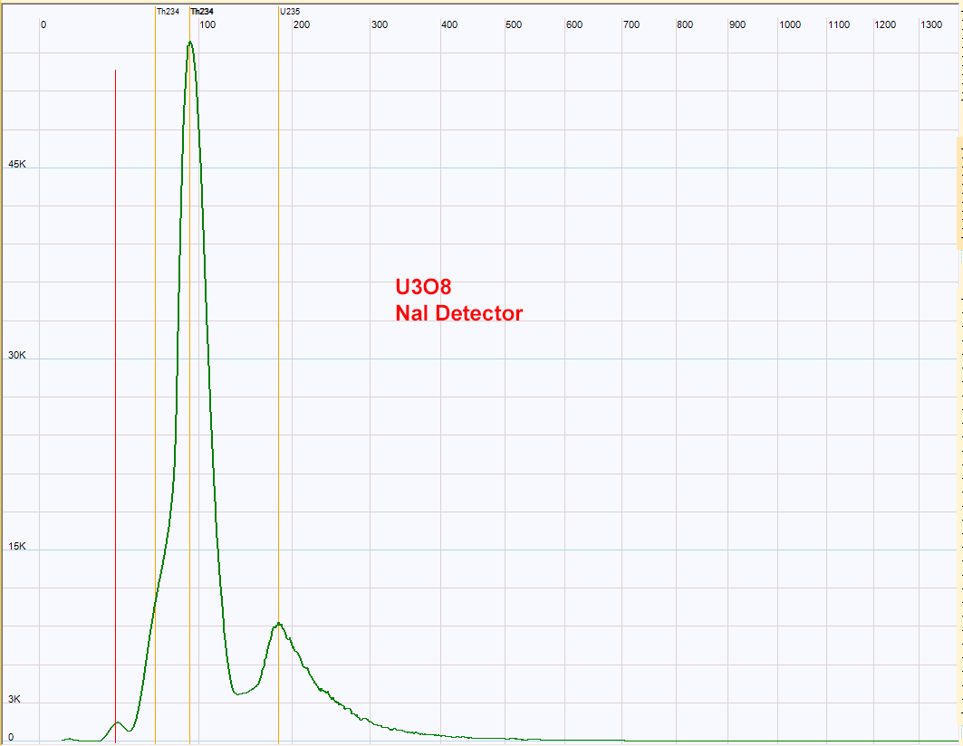This screenshot has width=963, height=746.
Task: Select the red vertical cursor line
Action: 115,406
